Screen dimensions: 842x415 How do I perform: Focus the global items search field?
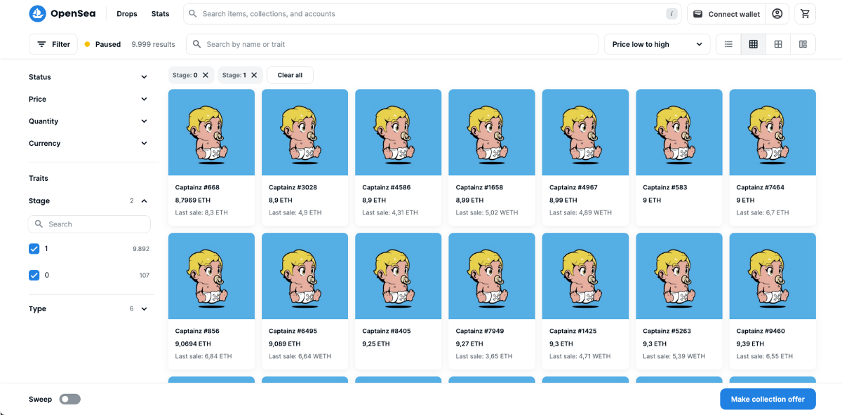pyautogui.click(x=434, y=14)
